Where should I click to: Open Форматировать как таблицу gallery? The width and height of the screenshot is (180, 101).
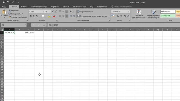coord(153,14)
